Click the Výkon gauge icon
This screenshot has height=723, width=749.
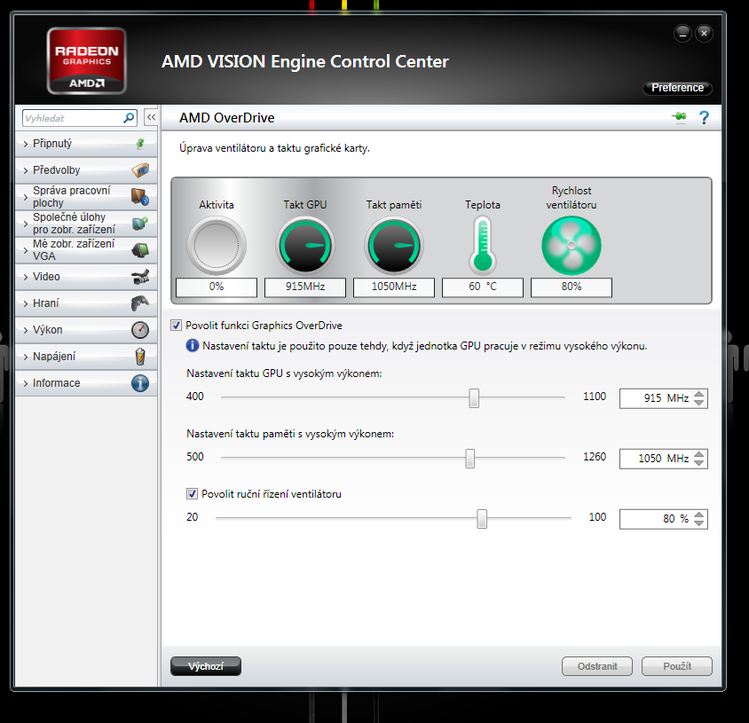[x=140, y=329]
